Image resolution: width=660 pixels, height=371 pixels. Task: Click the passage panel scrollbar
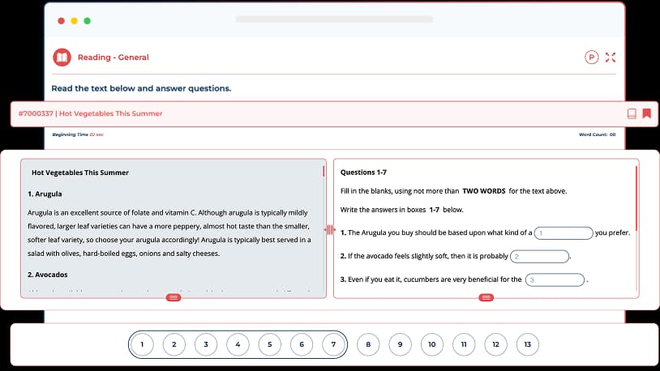click(x=324, y=172)
